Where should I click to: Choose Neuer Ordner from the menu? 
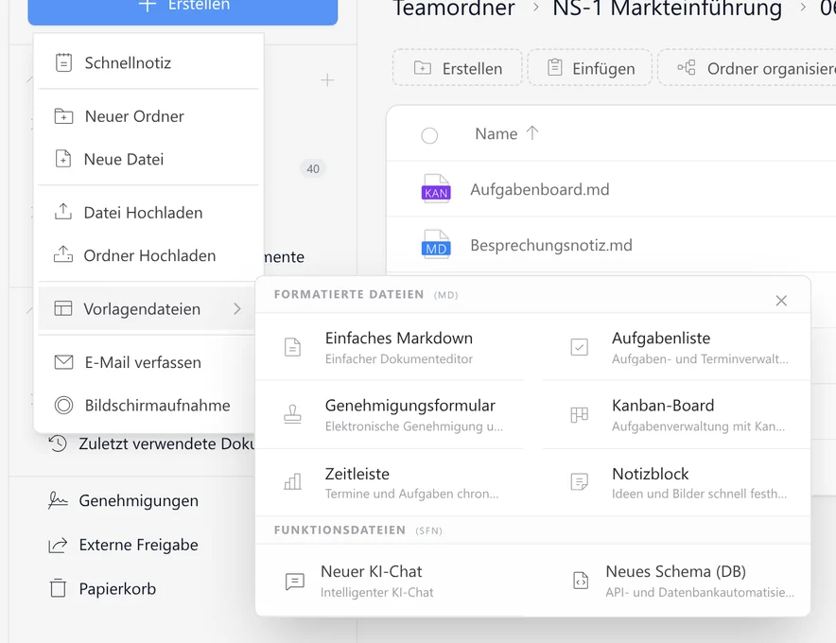tap(148, 115)
